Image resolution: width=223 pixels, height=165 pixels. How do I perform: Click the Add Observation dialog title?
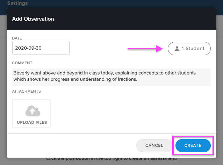[x=33, y=19]
